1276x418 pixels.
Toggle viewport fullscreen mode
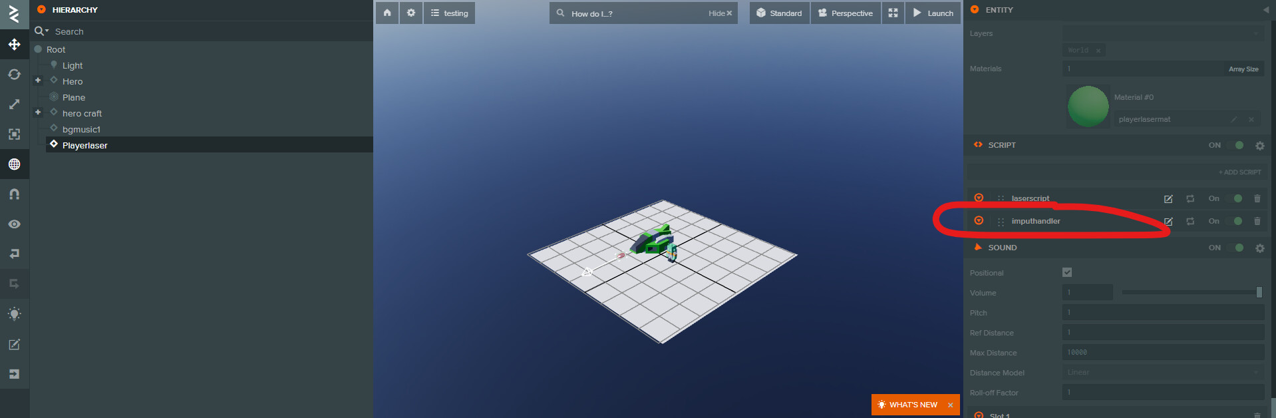pyautogui.click(x=893, y=13)
